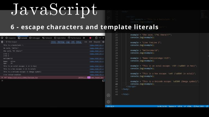Toggle the Info filter
209x117 pixels.
click(73, 42)
